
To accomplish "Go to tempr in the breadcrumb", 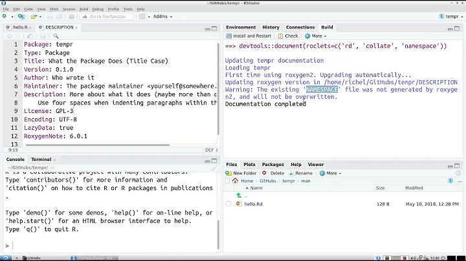I will click(x=289, y=181).
